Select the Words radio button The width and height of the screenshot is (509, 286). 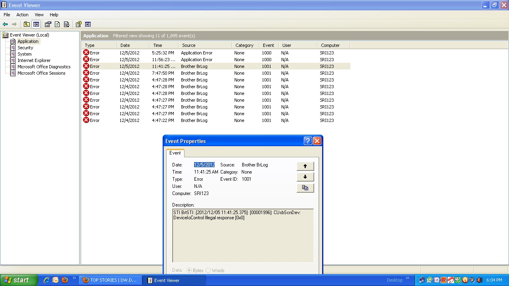[x=208, y=270]
